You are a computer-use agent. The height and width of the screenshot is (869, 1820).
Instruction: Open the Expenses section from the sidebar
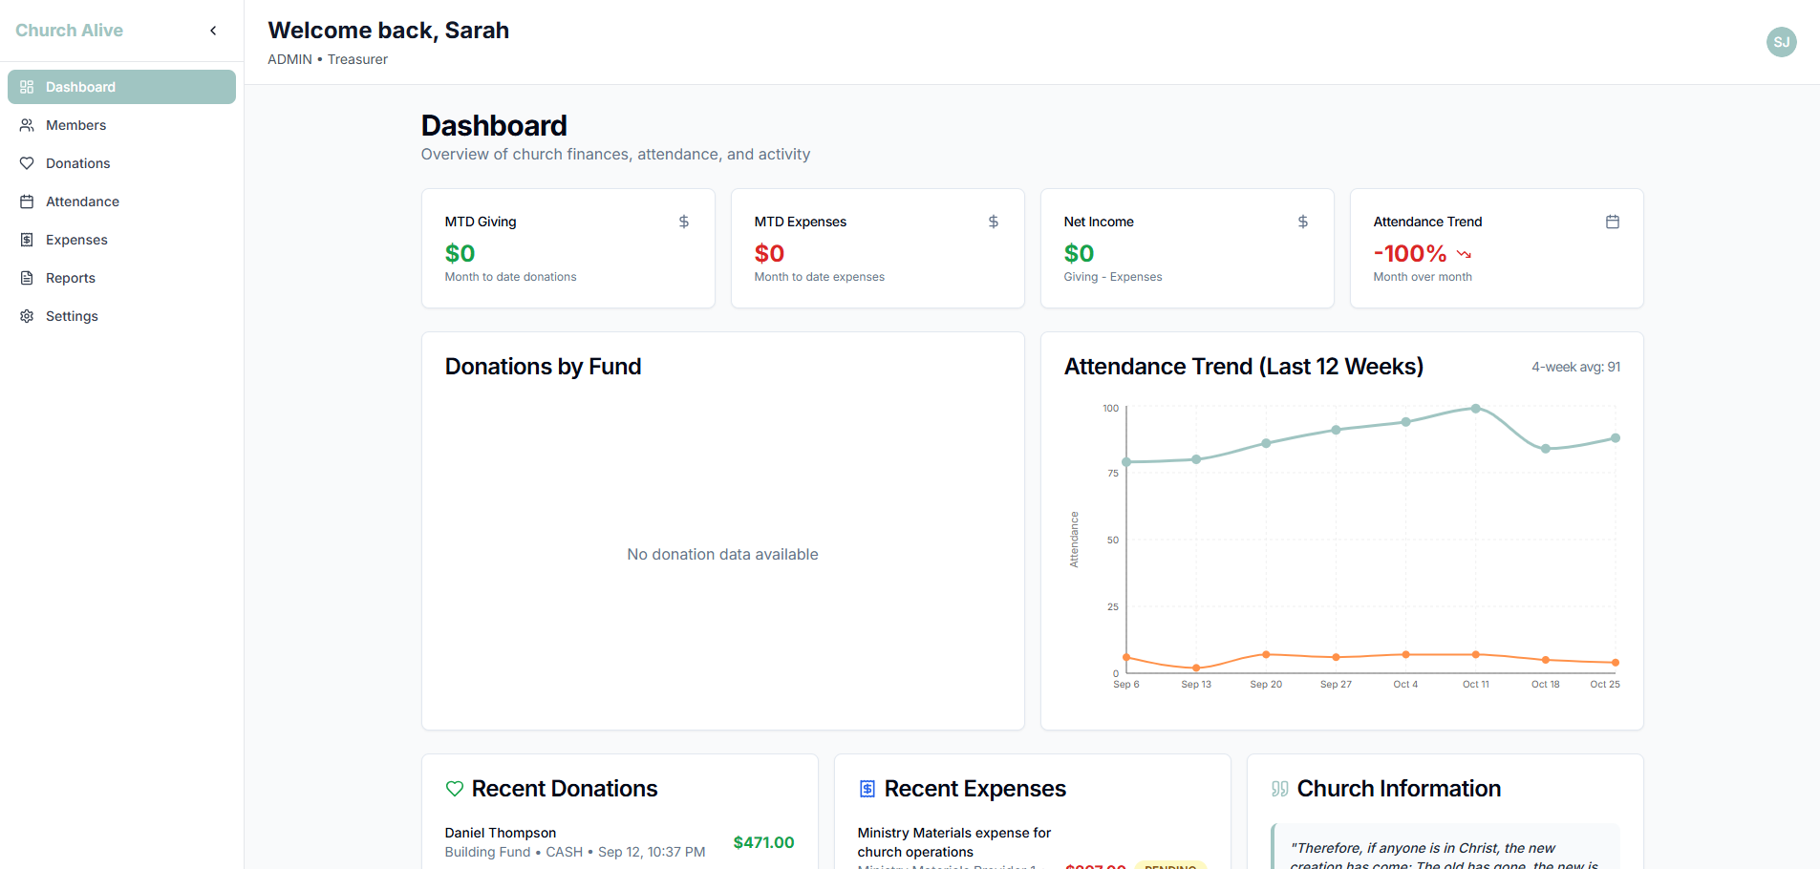click(x=75, y=240)
